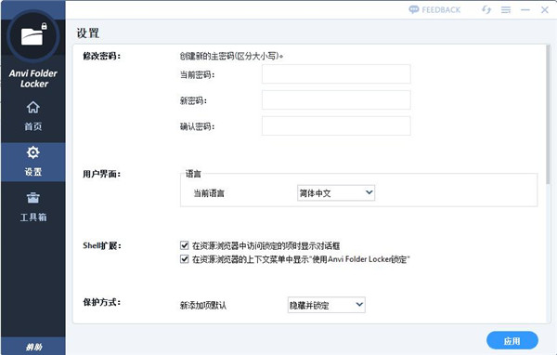557x355 pixels.
Task: Click into the 当前密码 input field
Action: (336, 74)
